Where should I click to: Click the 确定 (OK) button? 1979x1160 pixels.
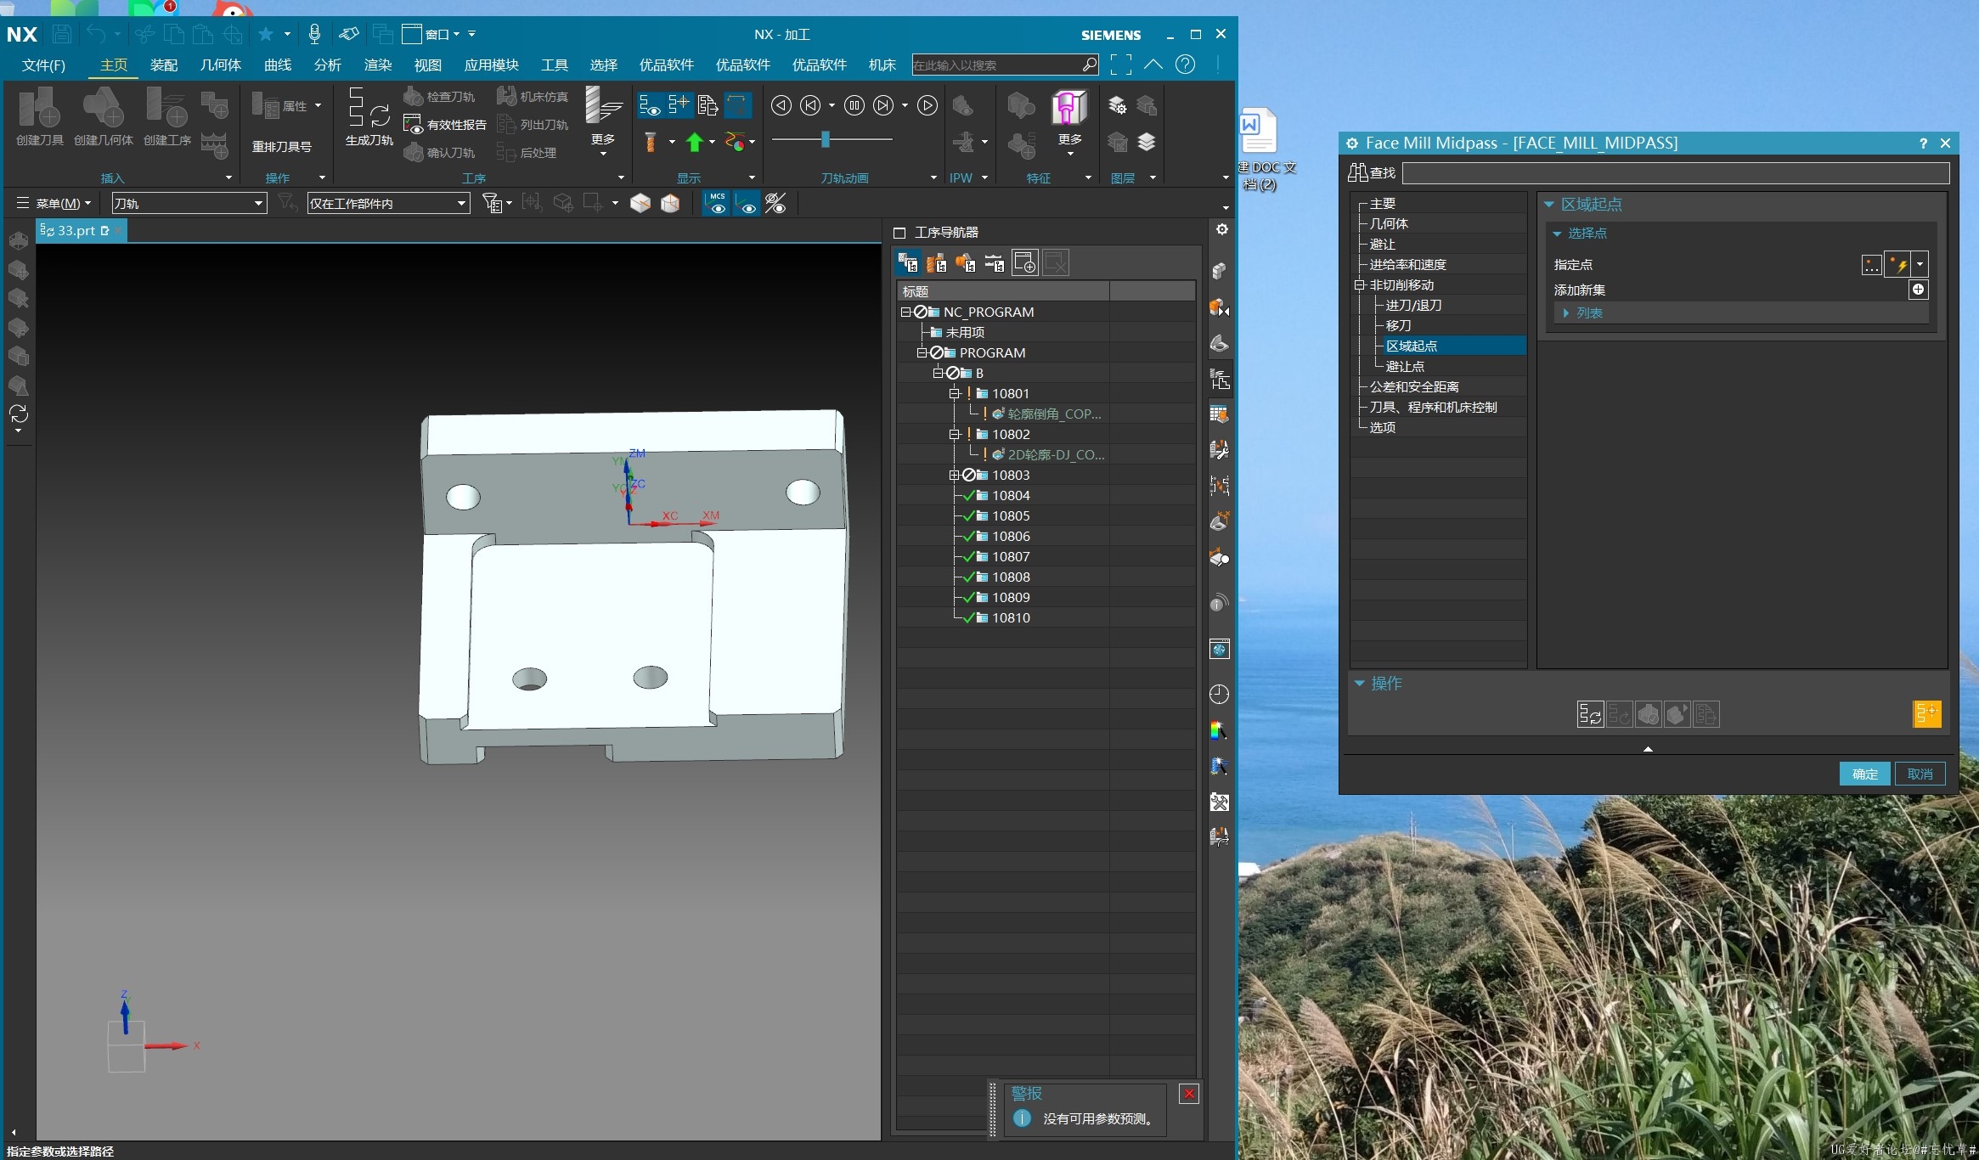pyautogui.click(x=1864, y=774)
